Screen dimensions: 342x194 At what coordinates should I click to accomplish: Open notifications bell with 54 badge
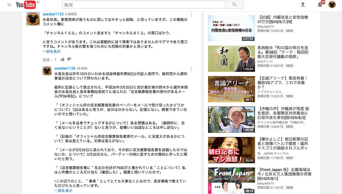pos(320,4)
